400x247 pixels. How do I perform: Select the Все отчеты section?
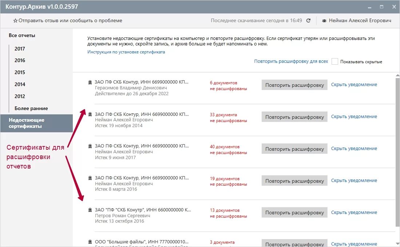(22, 35)
